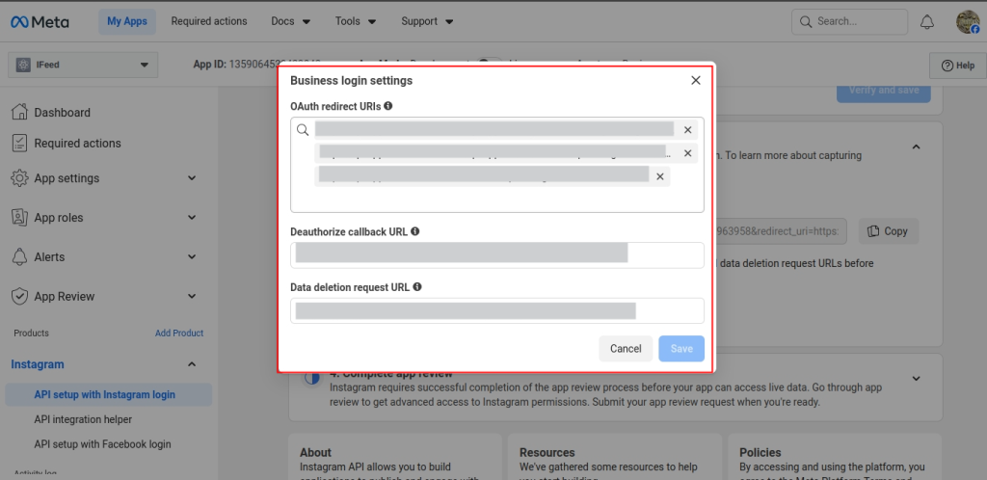Click info icon beside Deauthorize callback URL
The height and width of the screenshot is (480, 987).
coord(414,231)
